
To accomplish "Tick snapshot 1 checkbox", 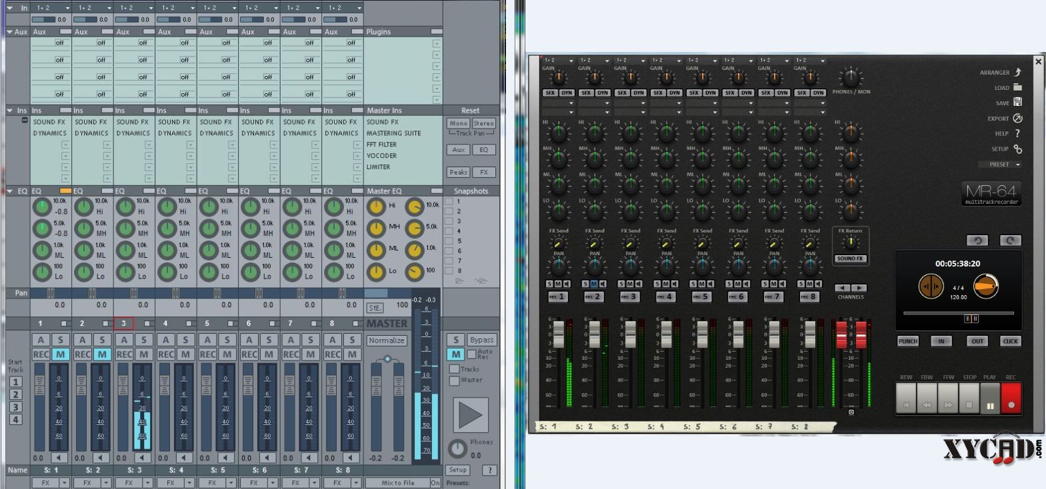I will tap(449, 201).
